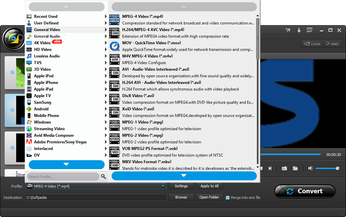Click the 3D Video icon

pos(29,69)
